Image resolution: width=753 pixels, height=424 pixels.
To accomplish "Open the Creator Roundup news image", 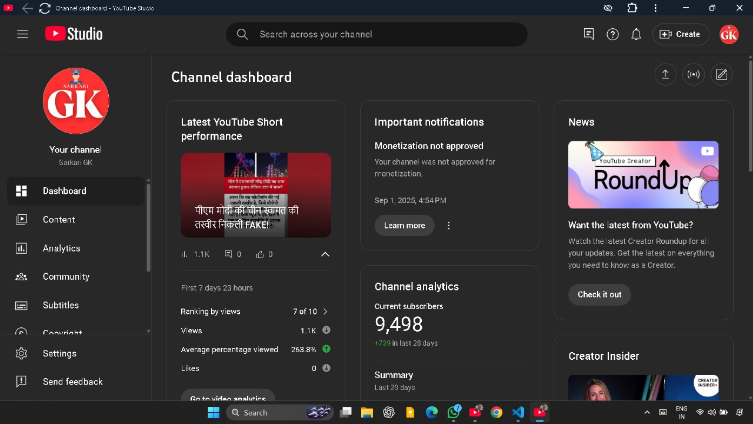I will coord(643,174).
